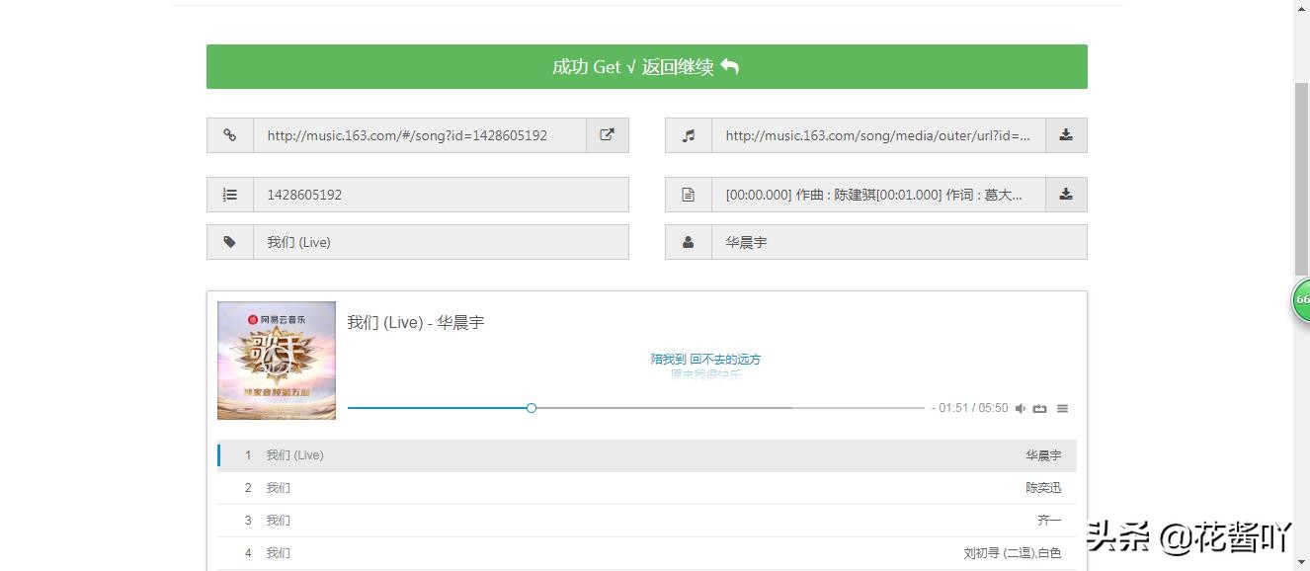Toggle the loop mode icon
Screen dimensions: 1310x571
[x=1040, y=408]
